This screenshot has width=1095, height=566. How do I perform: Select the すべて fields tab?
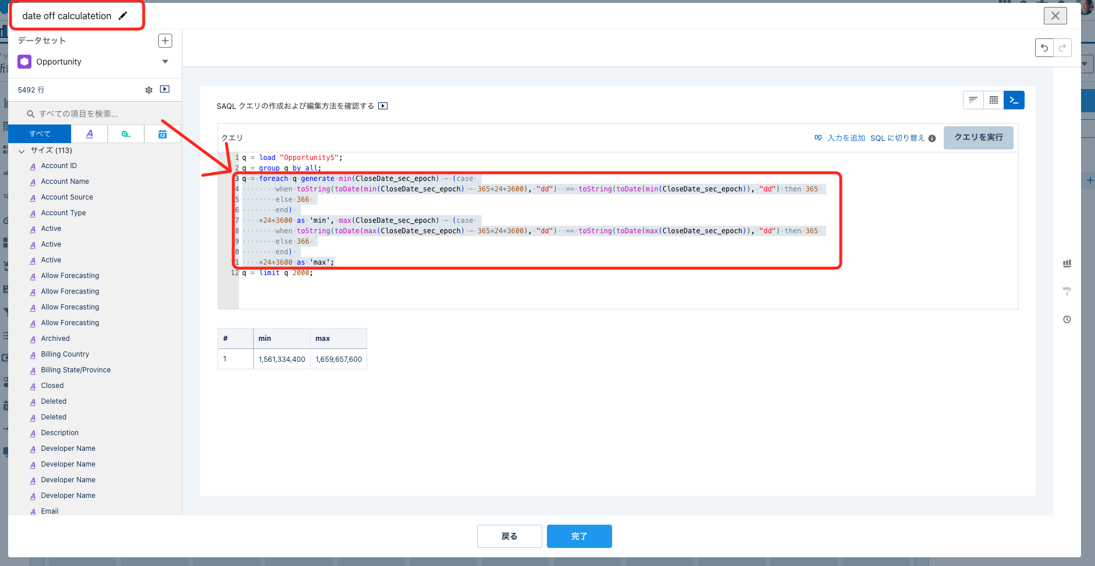click(x=40, y=134)
